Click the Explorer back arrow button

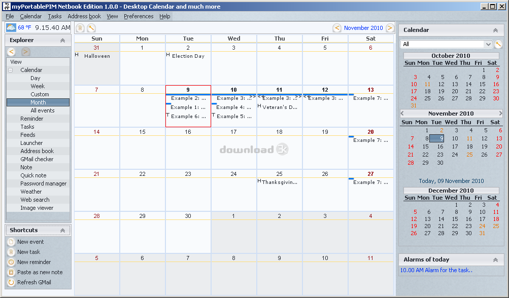point(11,52)
